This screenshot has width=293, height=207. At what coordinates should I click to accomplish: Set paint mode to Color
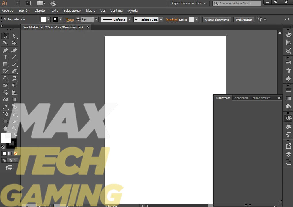(5, 154)
